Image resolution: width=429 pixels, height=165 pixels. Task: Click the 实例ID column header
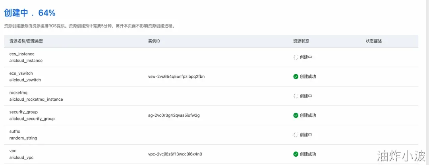(x=154, y=41)
